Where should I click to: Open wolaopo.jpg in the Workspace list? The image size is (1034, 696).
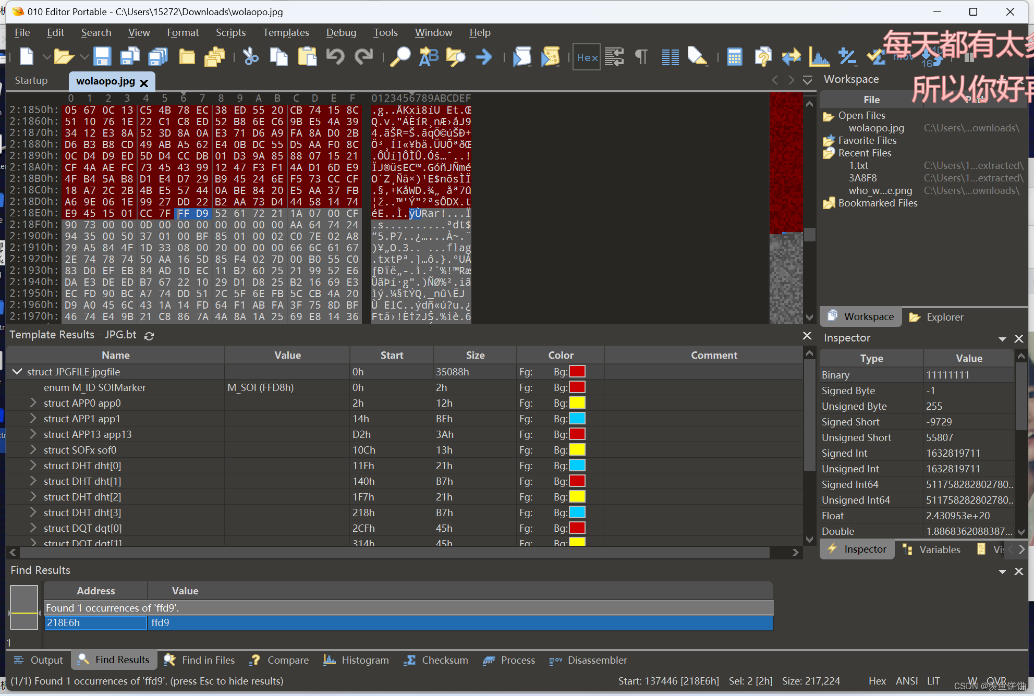[877, 128]
